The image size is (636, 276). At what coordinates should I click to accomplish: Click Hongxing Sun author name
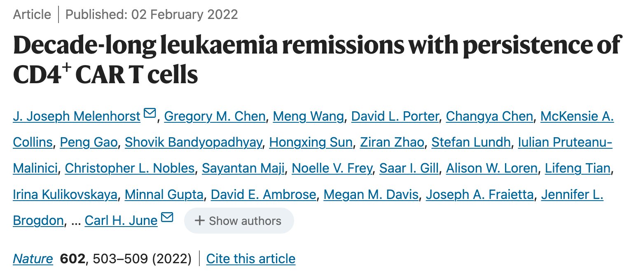(x=311, y=143)
